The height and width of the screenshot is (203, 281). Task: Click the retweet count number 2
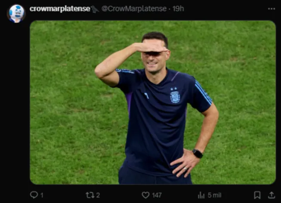tap(98, 195)
